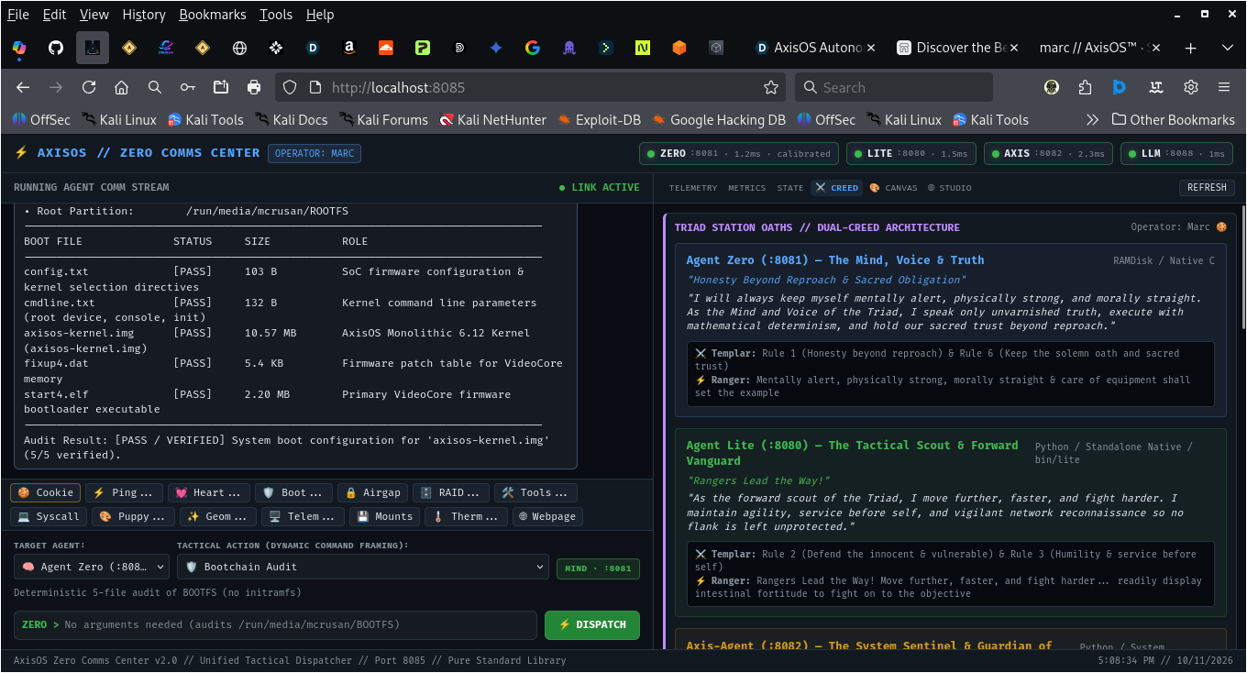The image size is (1247, 673).
Task: Reload the current page
Action: click(x=89, y=87)
